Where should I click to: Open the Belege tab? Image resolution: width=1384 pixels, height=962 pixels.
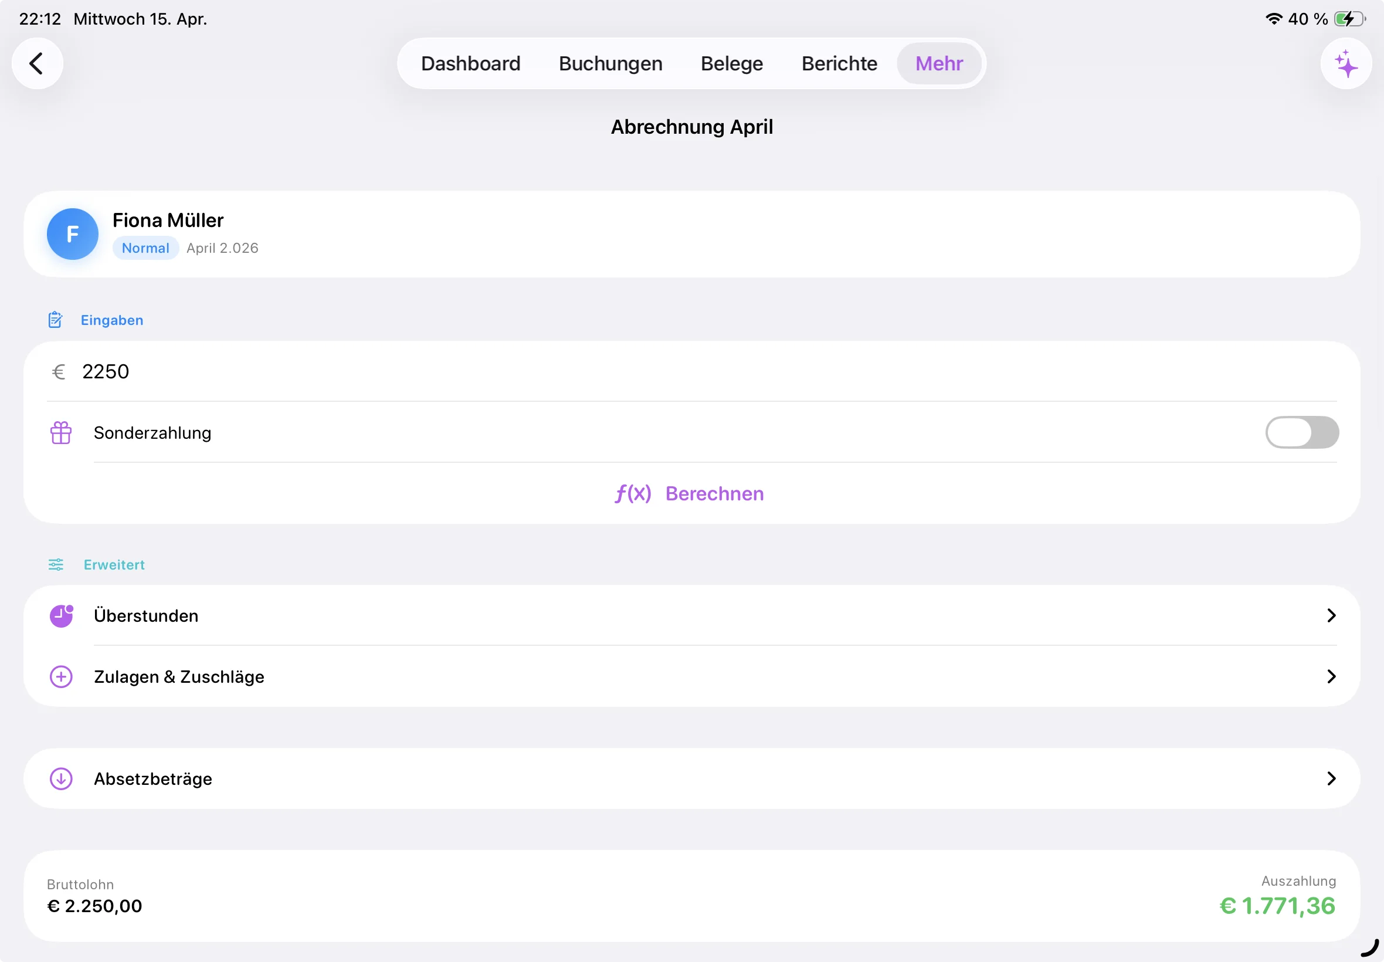point(731,63)
